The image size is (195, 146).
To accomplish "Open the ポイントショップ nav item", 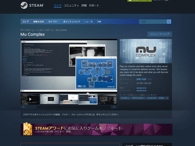I will [x=71, y=22].
